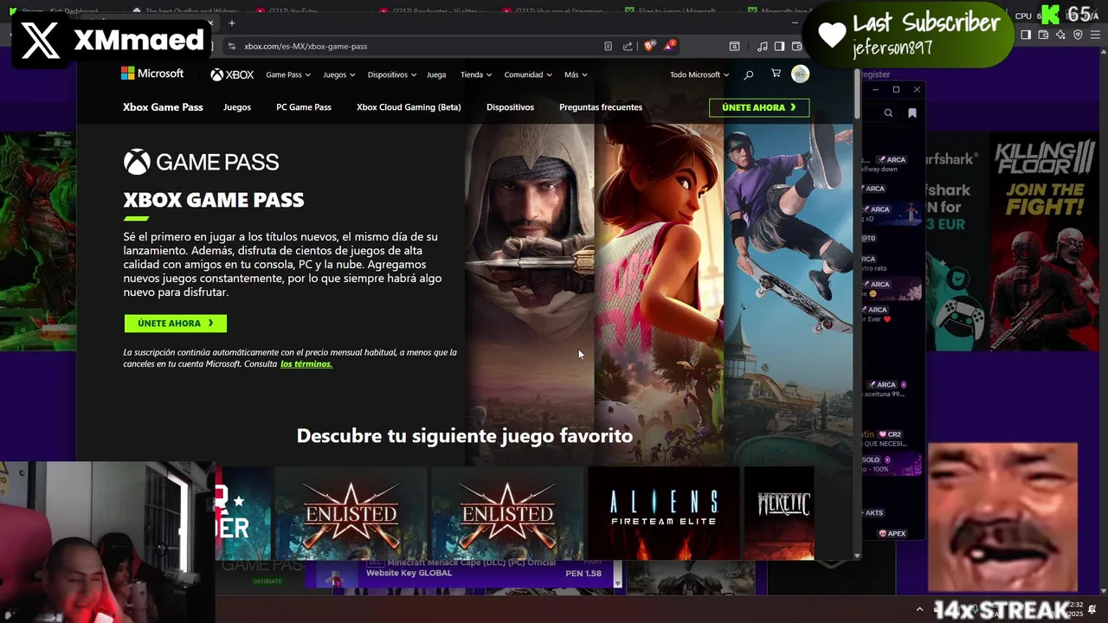Click the screenshot search icon in browser toolbar
1108x623 pixels.
[x=734, y=46]
